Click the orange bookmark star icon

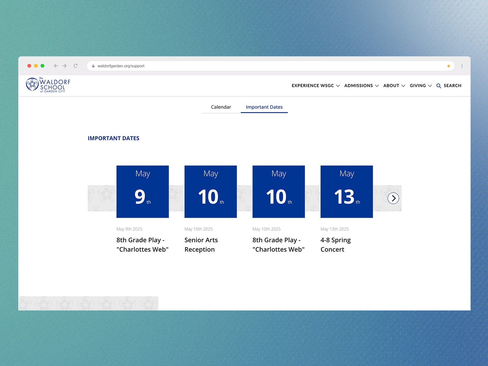click(449, 66)
